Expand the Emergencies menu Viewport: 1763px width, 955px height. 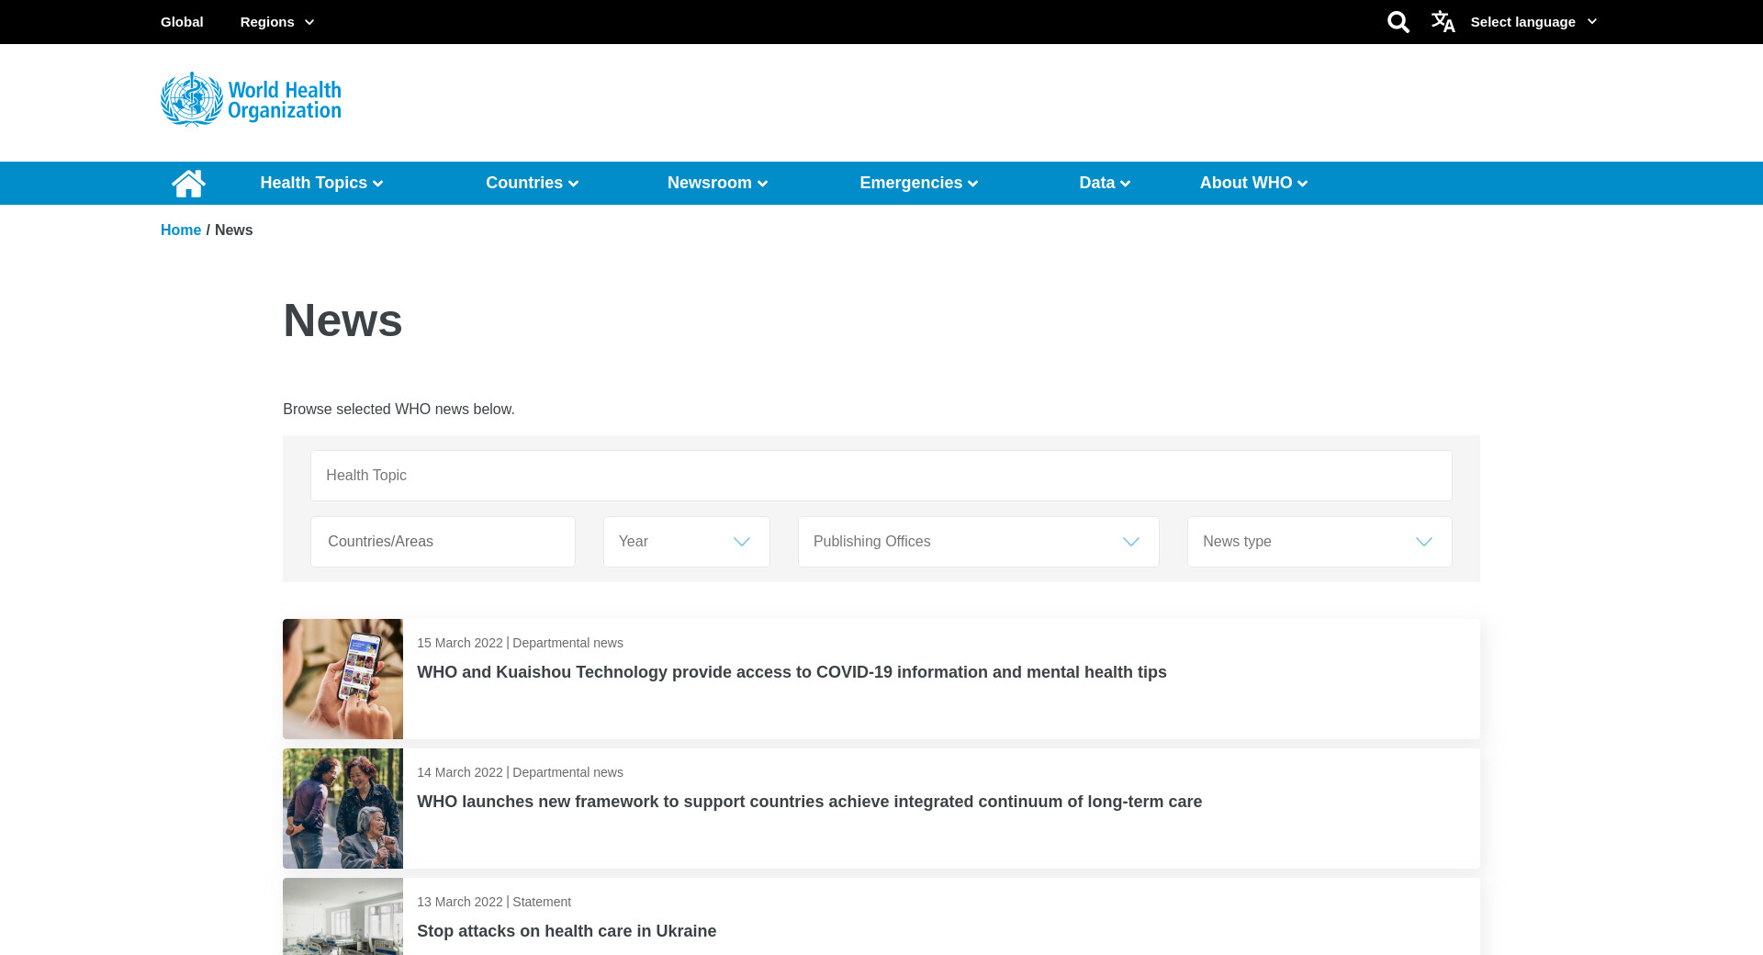(918, 183)
